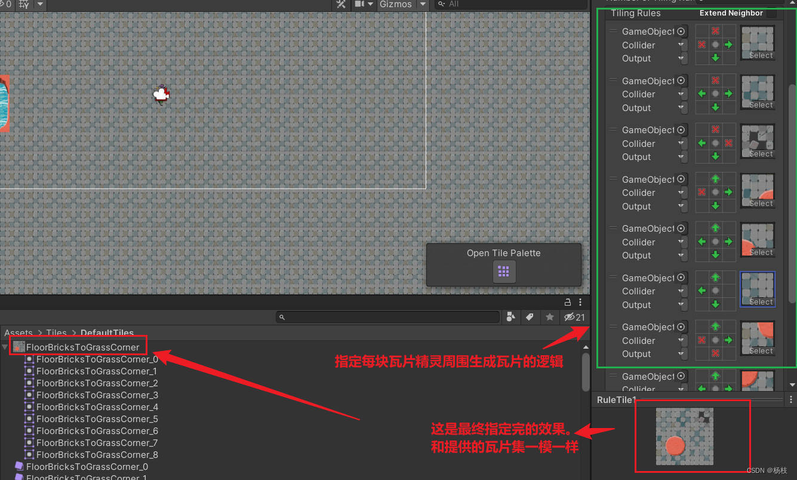Viewport: 797px width, 480px height.
Task: Select sprite thumbnail for the third tiling rule
Action: pyautogui.click(x=758, y=141)
